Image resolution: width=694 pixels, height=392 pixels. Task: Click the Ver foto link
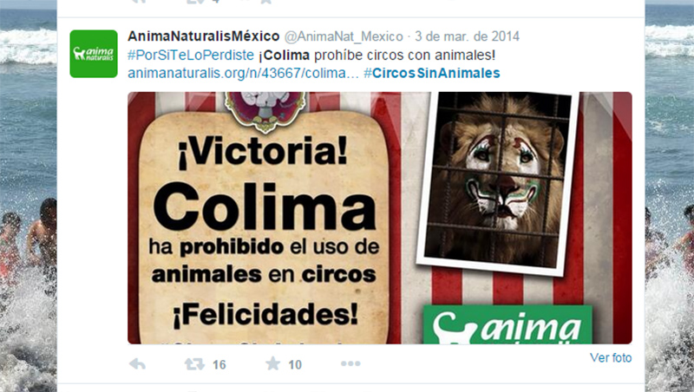(x=611, y=357)
